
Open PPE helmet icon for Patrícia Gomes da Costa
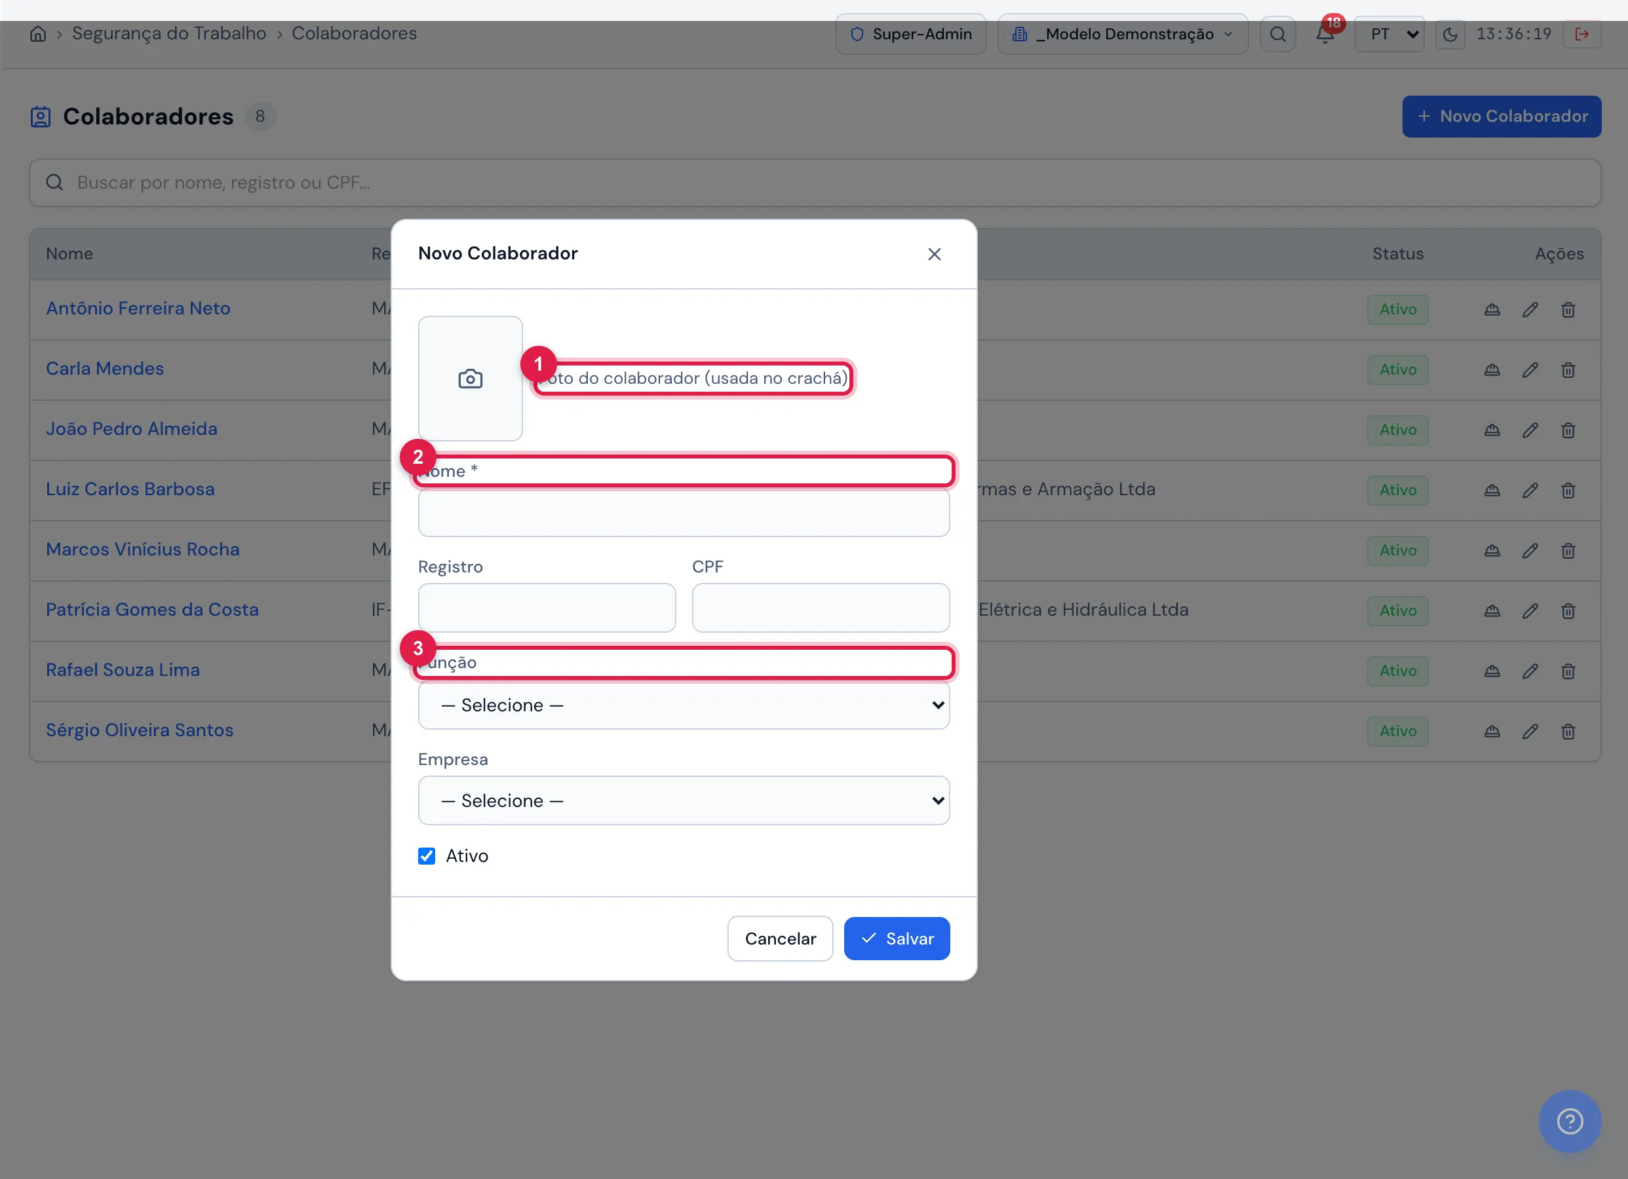click(x=1492, y=610)
